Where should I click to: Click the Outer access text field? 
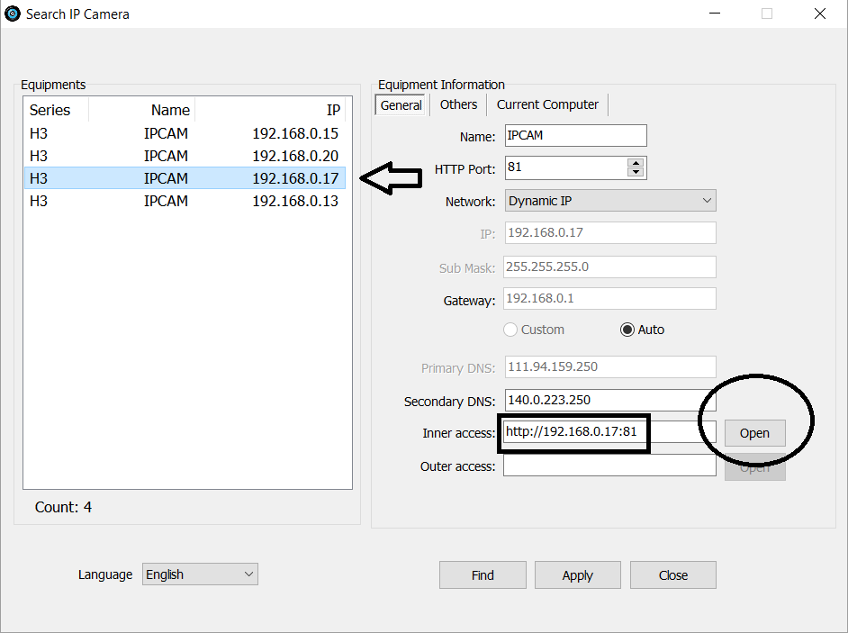tap(609, 466)
